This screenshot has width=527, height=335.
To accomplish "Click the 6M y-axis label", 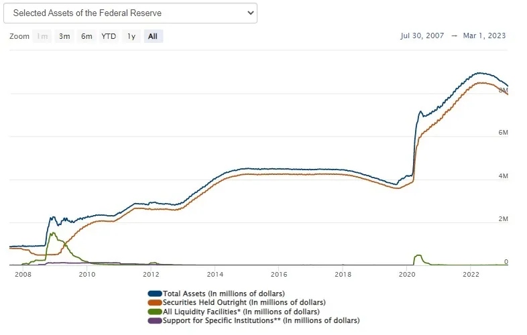I will pos(503,133).
